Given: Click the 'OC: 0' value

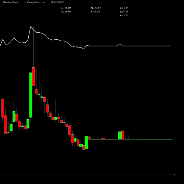Looking at the screenshot, I should tap(124, 8).
